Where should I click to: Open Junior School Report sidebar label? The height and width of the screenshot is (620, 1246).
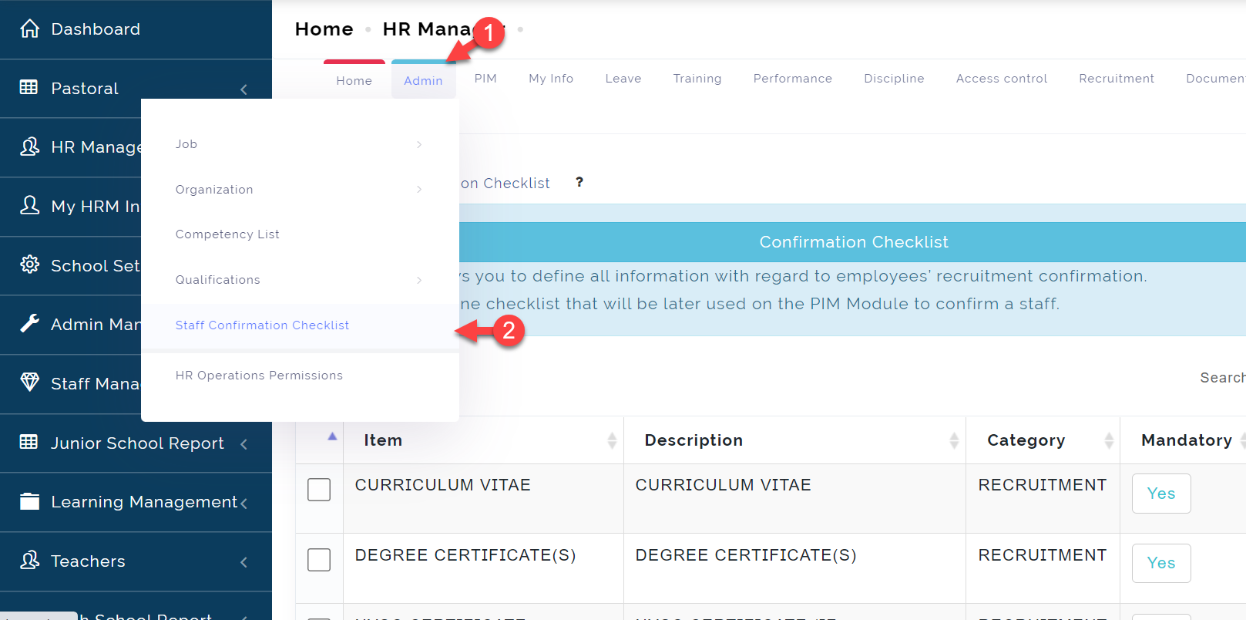point(137,443)
